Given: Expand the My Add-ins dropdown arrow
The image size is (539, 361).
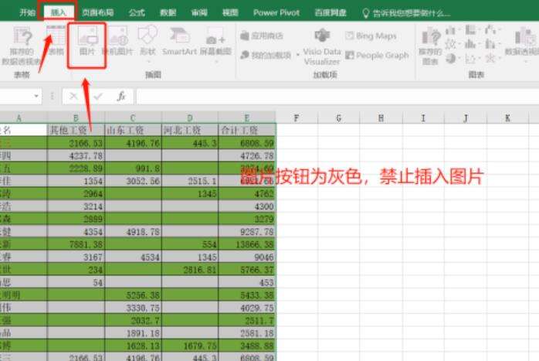Looking at the screenshot, I should [x=298, y=55].
